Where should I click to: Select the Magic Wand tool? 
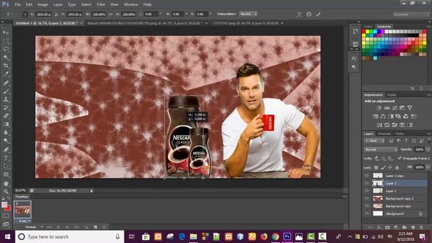click(6, 57)
